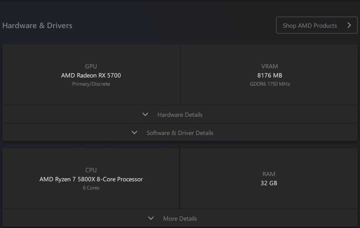Image resolution: width=360 pixels, height=228 pixels.
Task: Click the Primary/Discrete subtext
Action: pyautogui.click(x=91, y=84)
